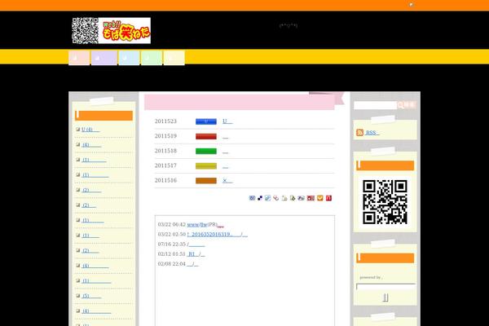Image resolution: width=489 pixels, height=326 pixels.
Task: Click the web Moba-wara-neta header logo
Action: pos(125,31)
